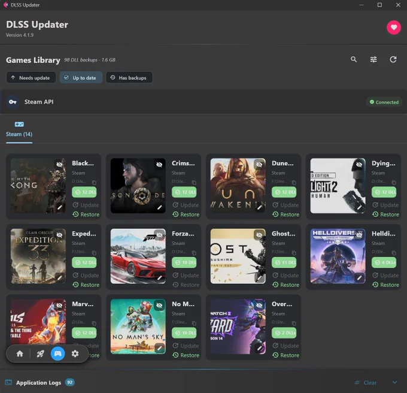Restore Black Myth Wukong DLLs
Image resolution: width=407 pixels, height=393 pixels.
pyautogui.click(x=86, y=214)
